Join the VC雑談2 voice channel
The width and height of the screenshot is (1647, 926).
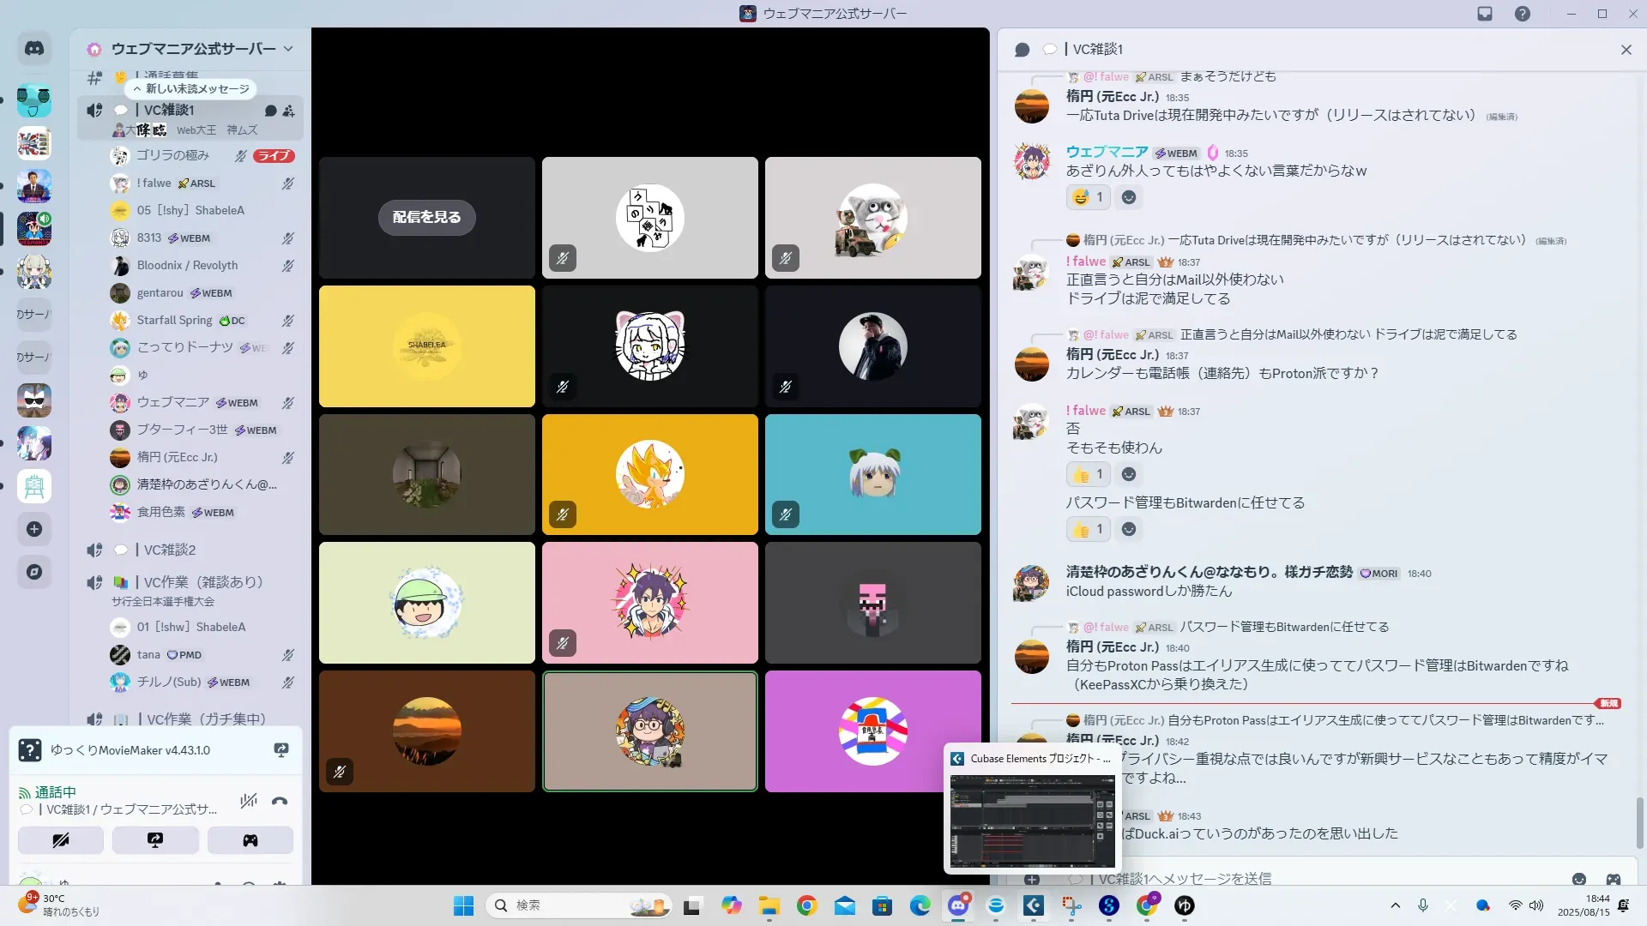click(169, 550)
